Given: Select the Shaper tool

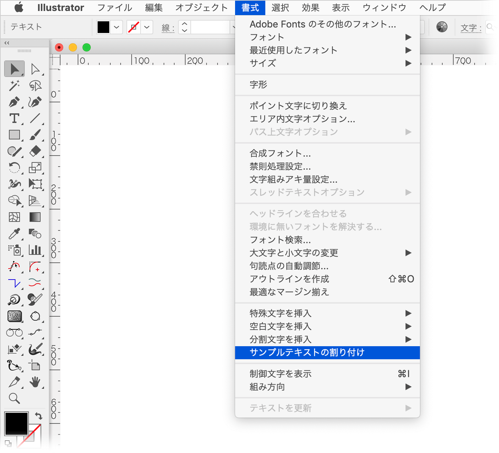Looking at the screenshot, I should (x=14, y=151).
